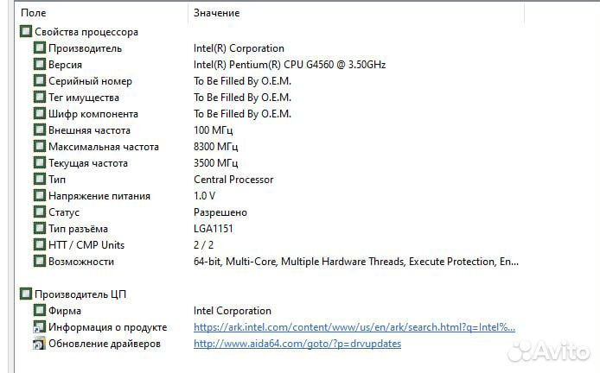
Task: Click the '1.0 V' value
Action: pos(204,196)
